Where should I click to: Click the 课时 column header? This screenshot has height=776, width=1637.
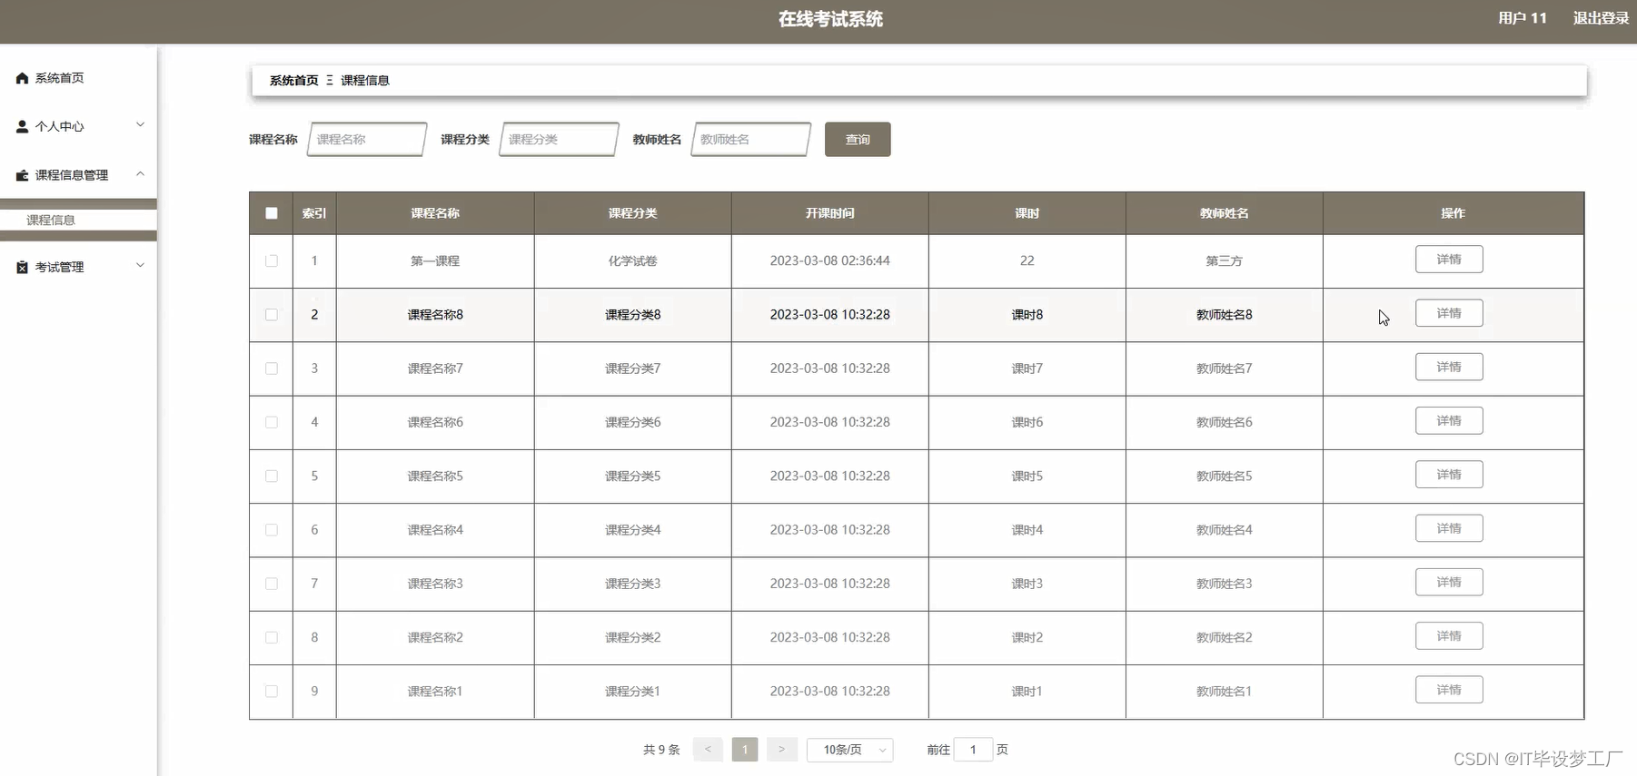pos(1027,213)
